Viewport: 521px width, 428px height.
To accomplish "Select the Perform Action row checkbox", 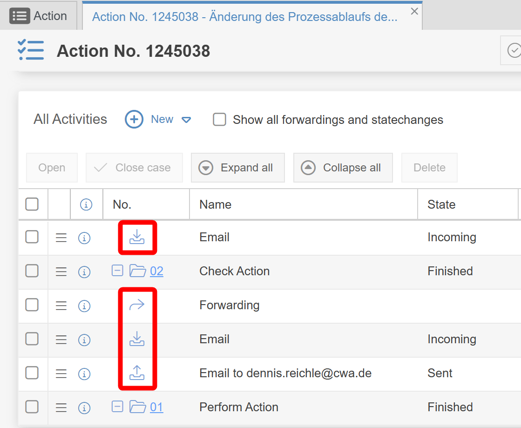I will [x=32, y=407].
